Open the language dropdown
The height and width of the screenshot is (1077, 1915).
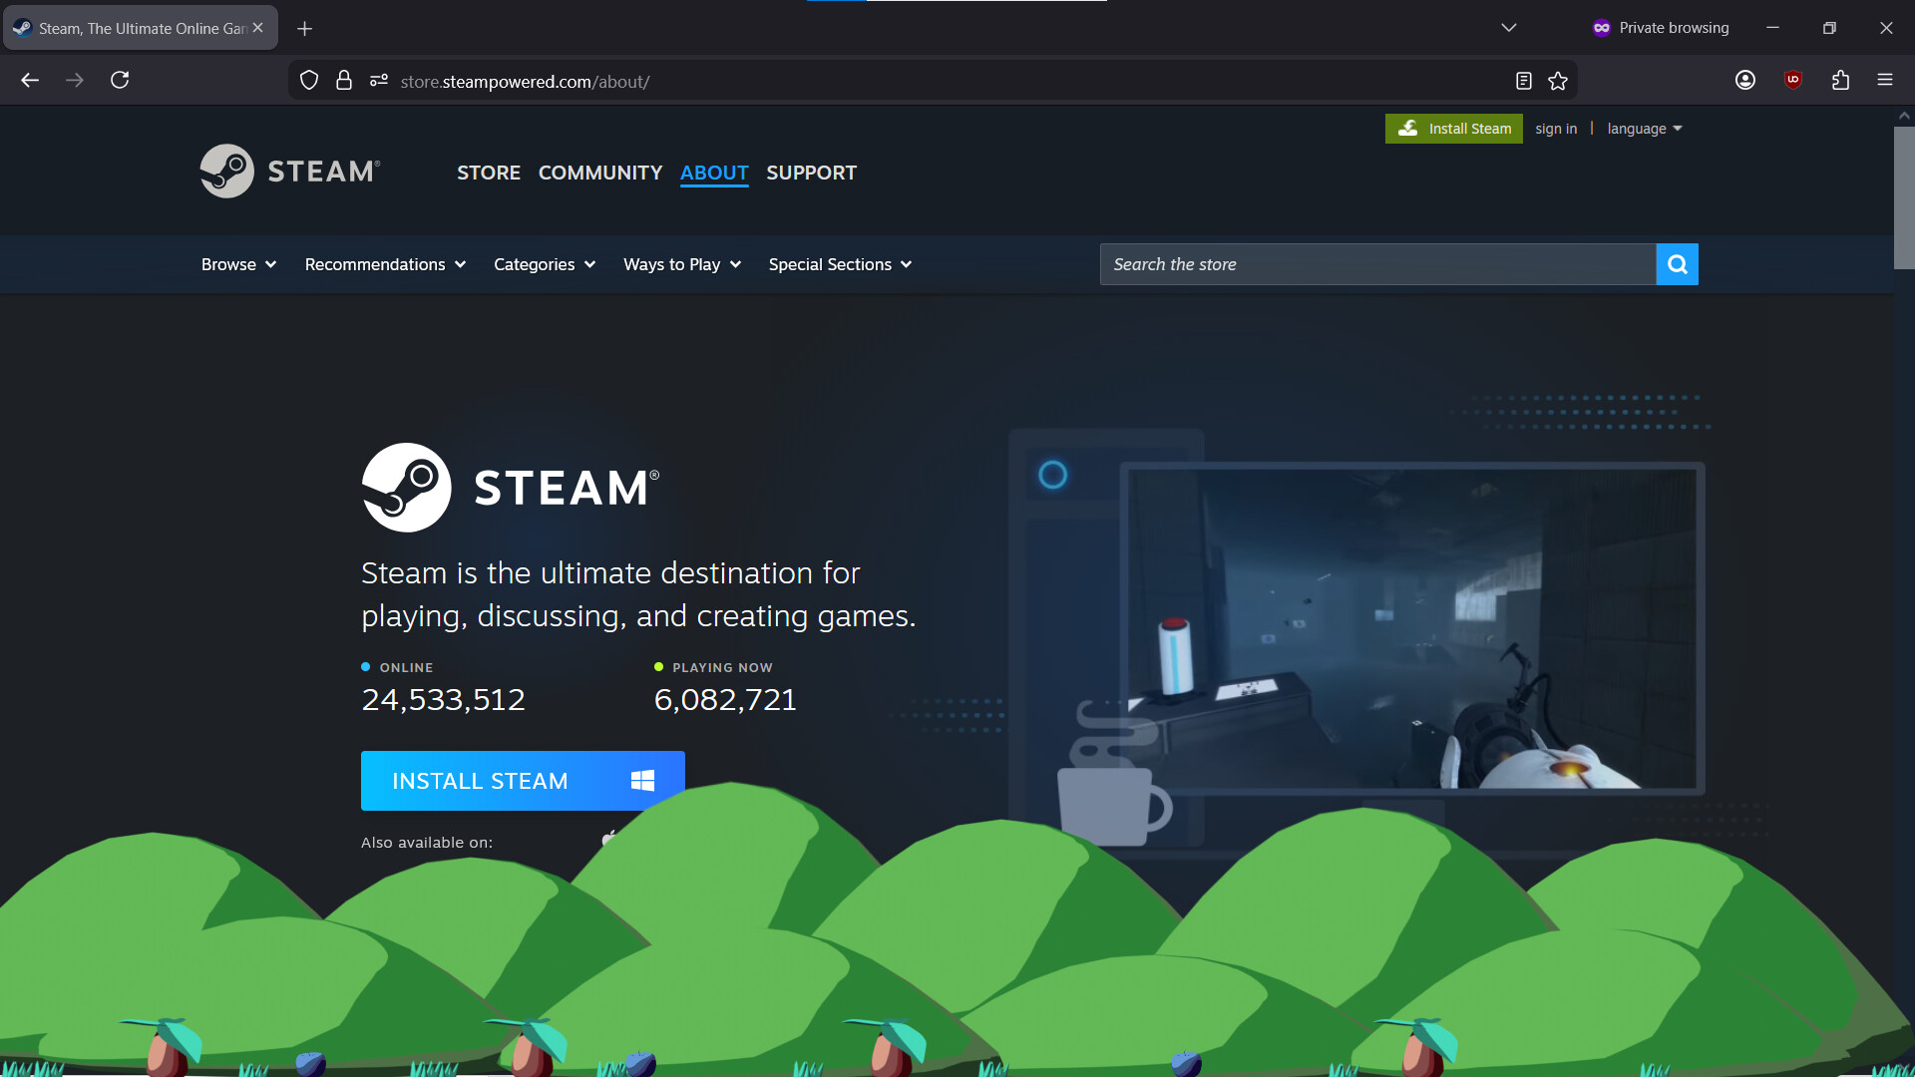(1643, 128)
